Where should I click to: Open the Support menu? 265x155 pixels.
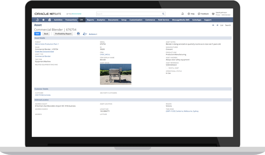(x=208, y=20)
